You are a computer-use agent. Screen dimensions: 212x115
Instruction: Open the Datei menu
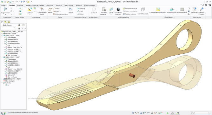4,5
